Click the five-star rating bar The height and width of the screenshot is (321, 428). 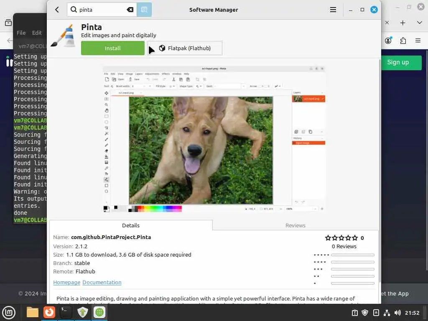coord(353,255)
